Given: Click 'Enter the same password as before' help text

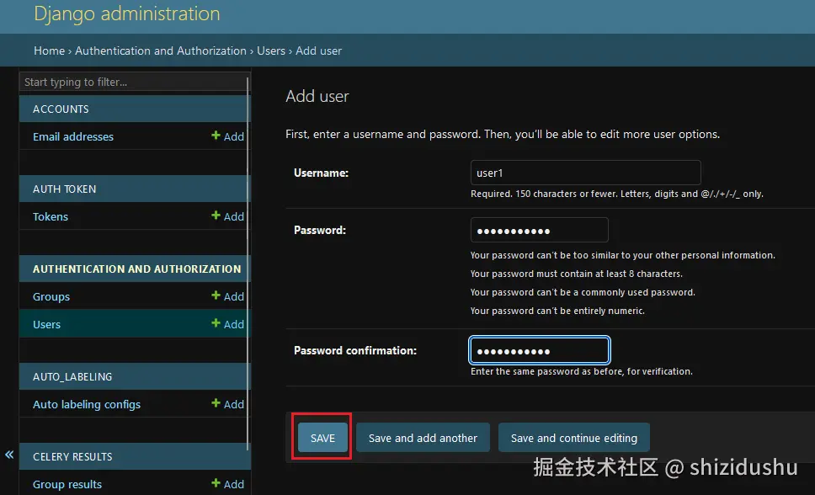Looking at the screenshot, I should coord(582,372).
